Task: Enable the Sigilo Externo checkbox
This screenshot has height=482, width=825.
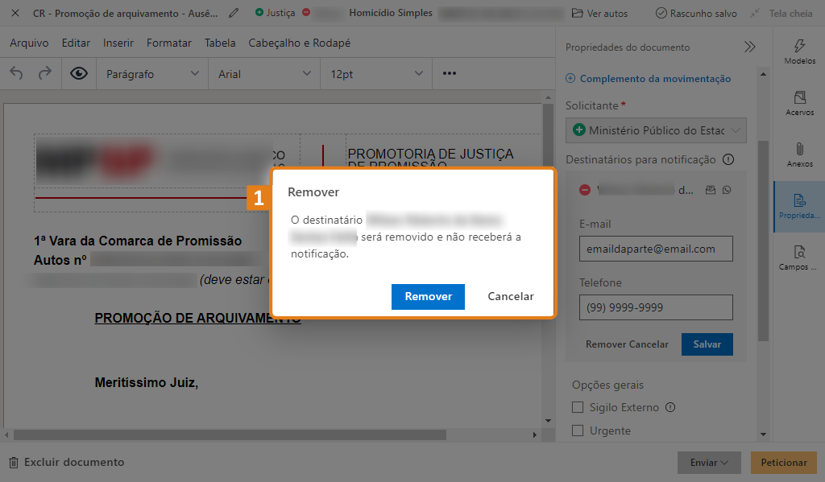Action: (577, 408)
